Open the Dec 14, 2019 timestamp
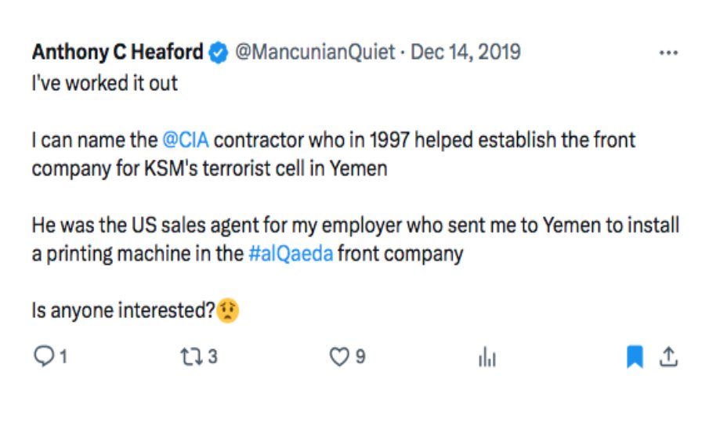Image resolution: width=709 pixels, height=426 pixels. pos(465,52)
